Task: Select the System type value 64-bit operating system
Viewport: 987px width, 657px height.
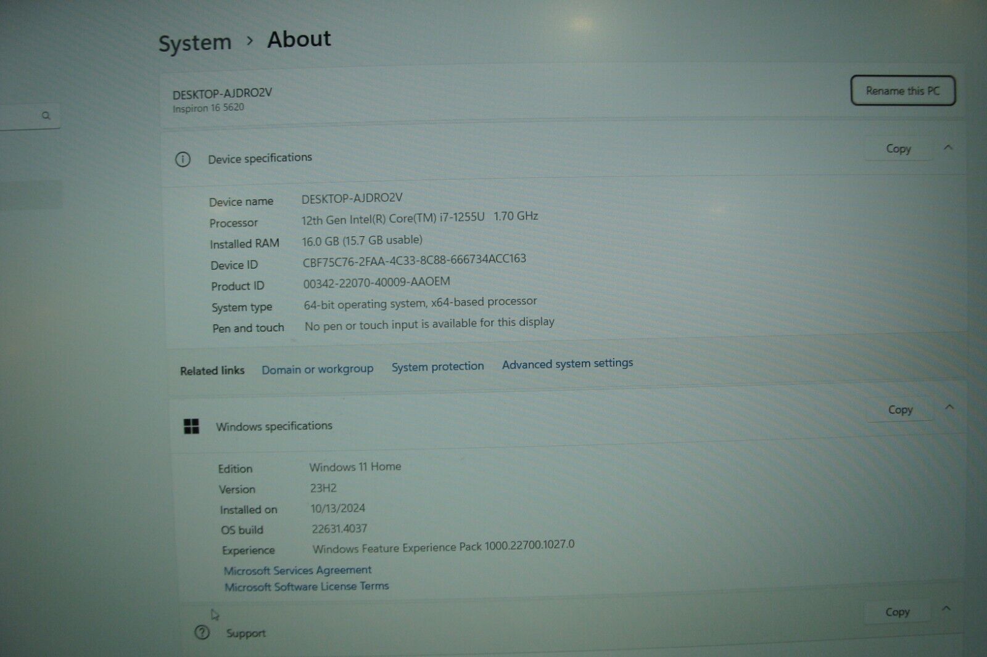Action: coord(420,303)
